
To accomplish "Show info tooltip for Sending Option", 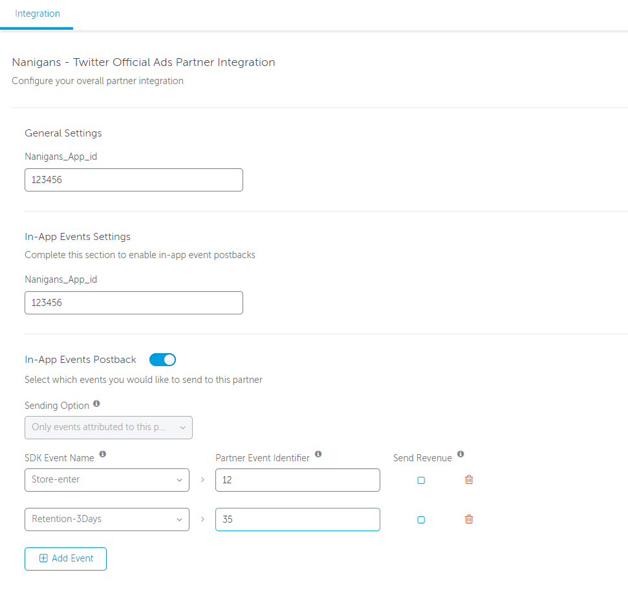I will pos(96,403).
